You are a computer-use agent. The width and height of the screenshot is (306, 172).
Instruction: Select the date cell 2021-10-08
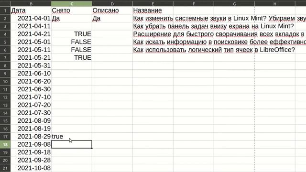coord(31,168)
